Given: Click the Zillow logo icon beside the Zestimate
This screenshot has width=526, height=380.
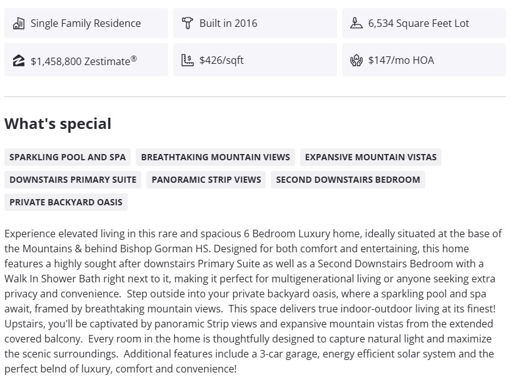Looking at the screenshot, I should point(19,61).
